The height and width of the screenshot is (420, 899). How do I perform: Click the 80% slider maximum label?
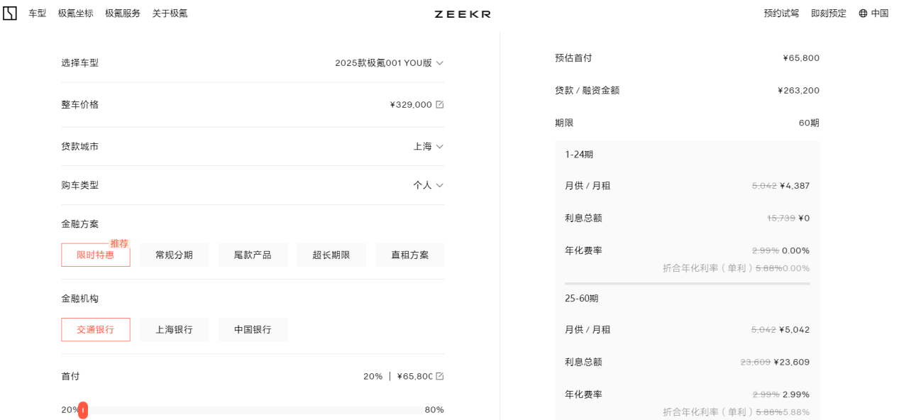point(434,409)
